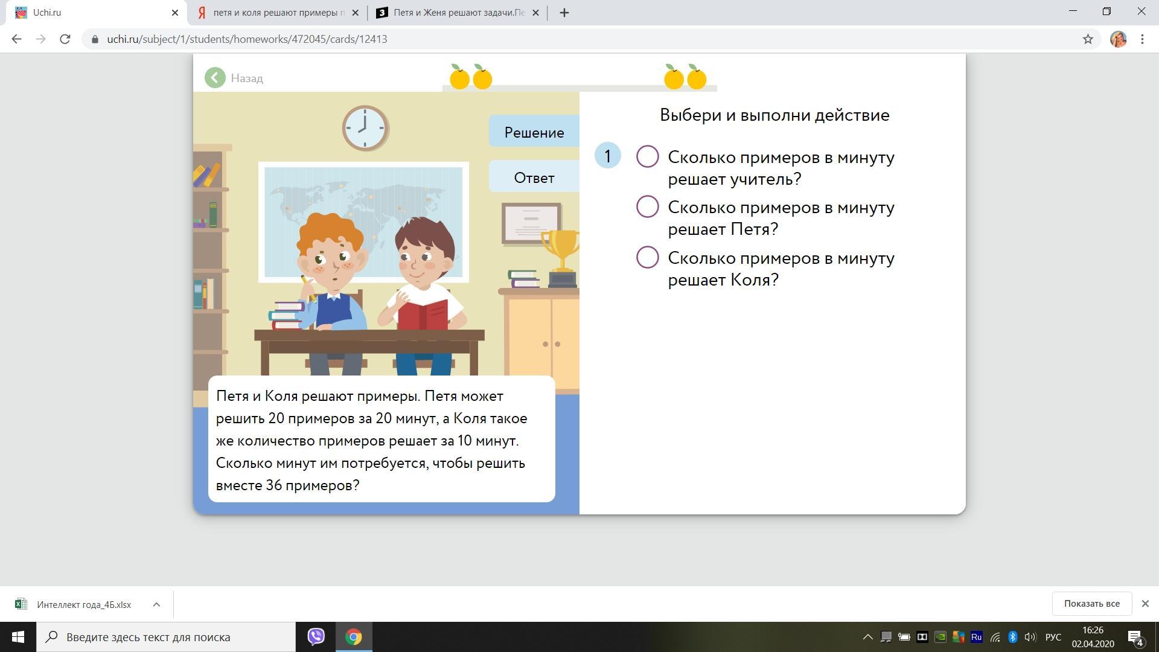Click the volume speaker tray icon
Viewport: 1159px width, 652px height.
[1030, 637]
